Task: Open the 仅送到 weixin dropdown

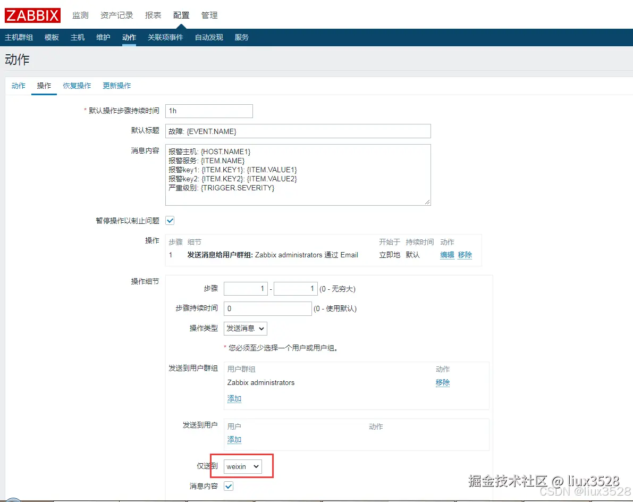Action: click(x=243, y=466)
